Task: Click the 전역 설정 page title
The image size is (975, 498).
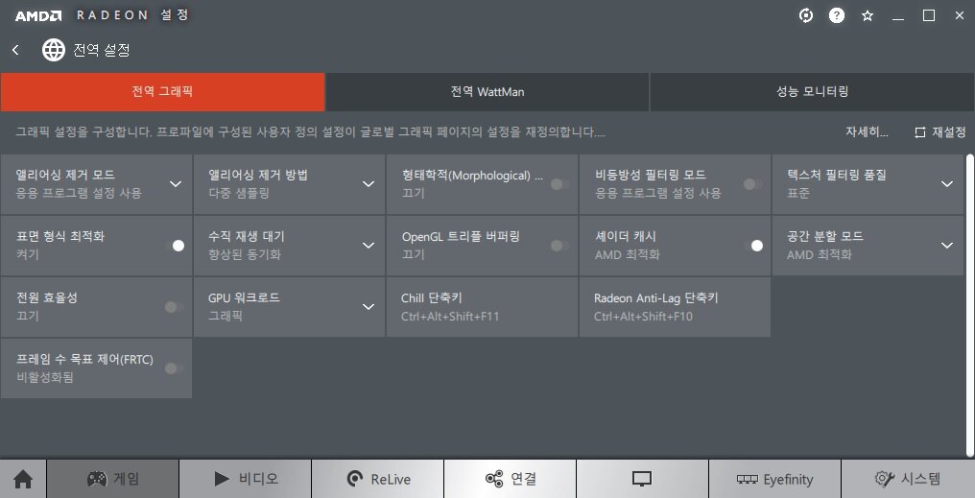Action: tap(102, 50)
